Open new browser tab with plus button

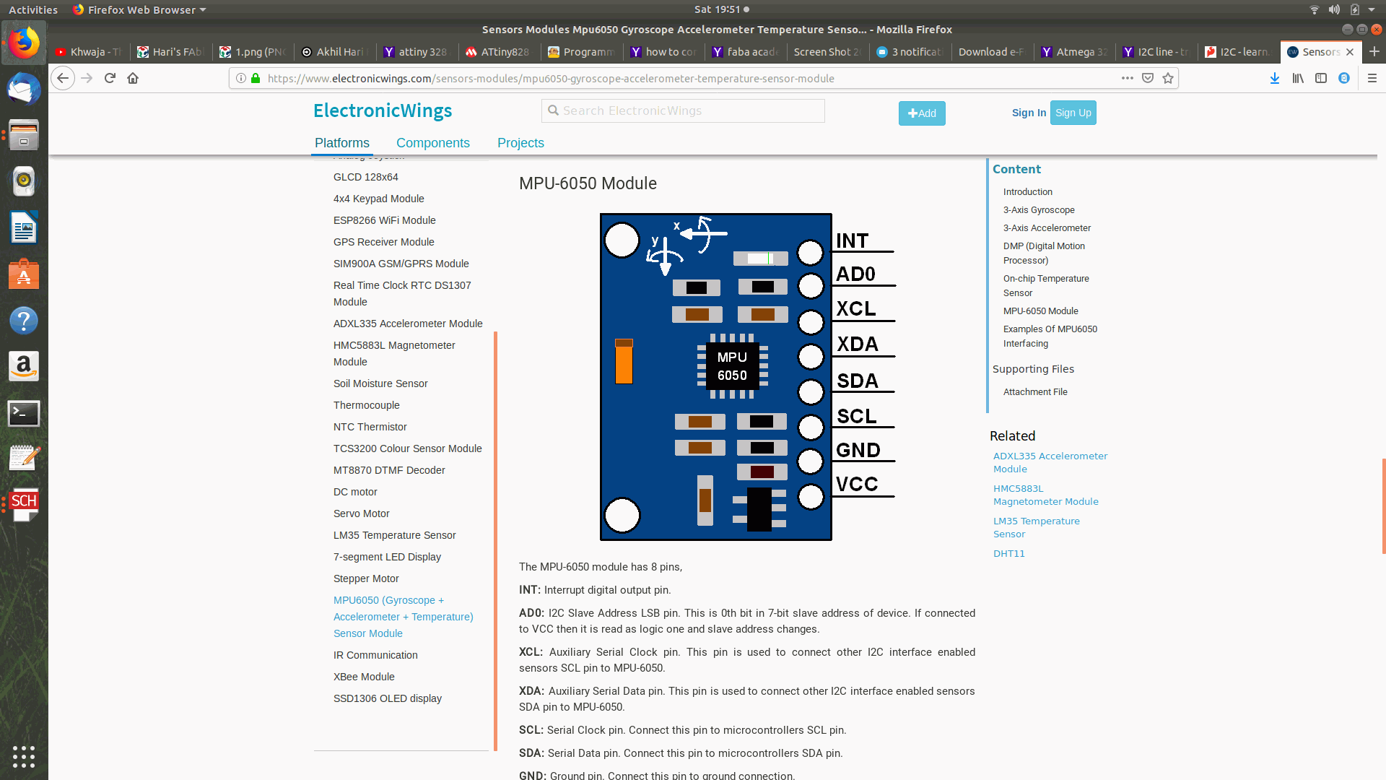1374,52
